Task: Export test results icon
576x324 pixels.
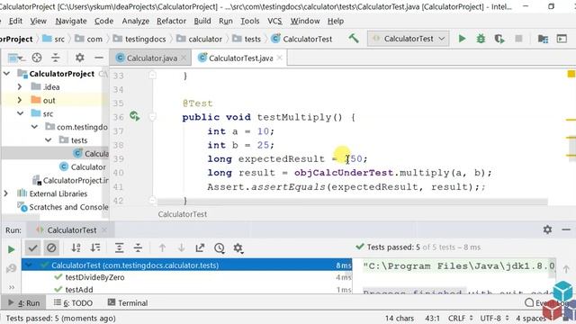Action: (x=200, y=248)
